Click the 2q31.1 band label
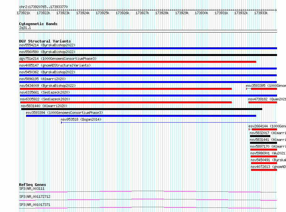Viewport: 286px width, 212px height. point(25,28)
